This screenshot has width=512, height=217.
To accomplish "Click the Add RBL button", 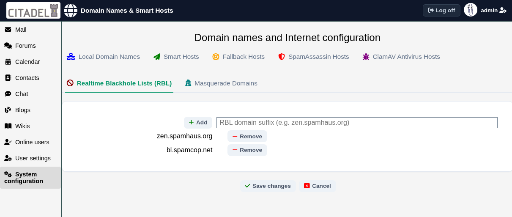I will tap(198, 123).
